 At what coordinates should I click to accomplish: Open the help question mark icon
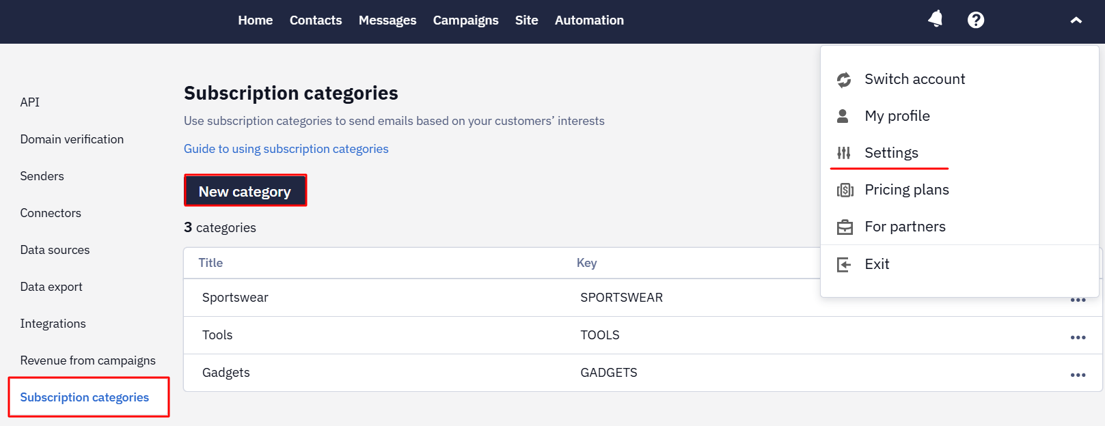pyautogui.click(x=976, y=20)
